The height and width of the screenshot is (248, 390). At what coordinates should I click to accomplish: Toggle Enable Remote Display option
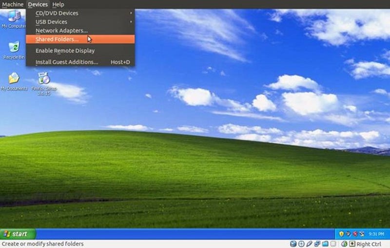(80, 51)
